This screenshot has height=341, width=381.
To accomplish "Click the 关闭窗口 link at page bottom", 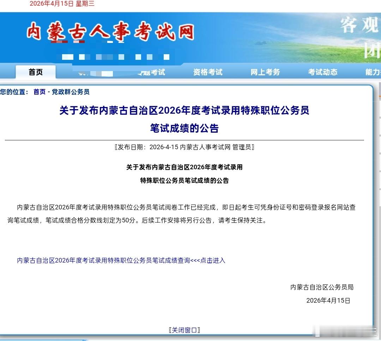I will 185,330.
